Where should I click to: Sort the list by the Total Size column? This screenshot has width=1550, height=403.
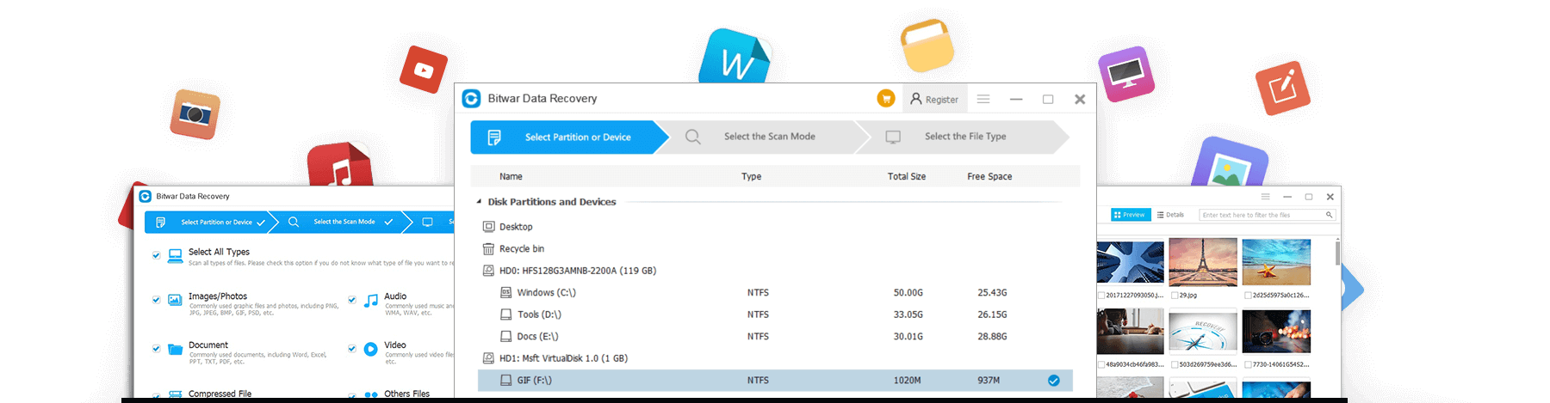point(907,176)
